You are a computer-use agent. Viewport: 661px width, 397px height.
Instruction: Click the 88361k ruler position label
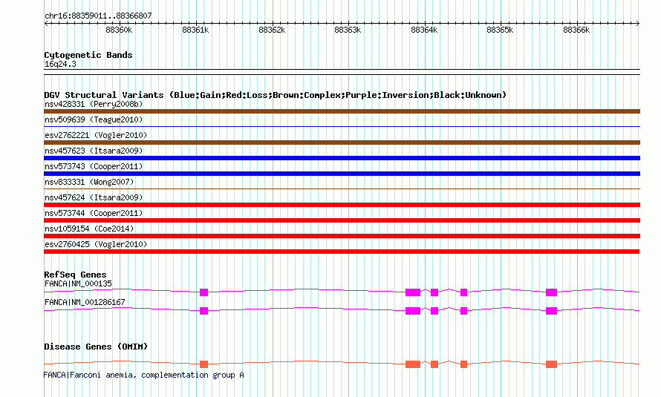click(x=195, y=30)
